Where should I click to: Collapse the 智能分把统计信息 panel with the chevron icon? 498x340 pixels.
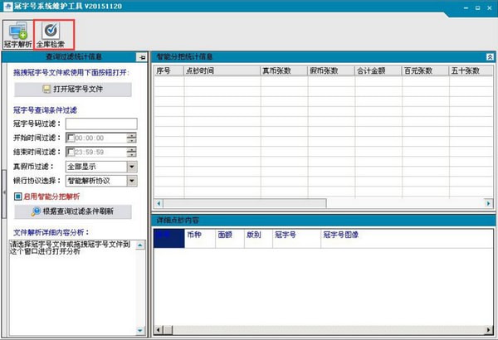coord(490,56)
